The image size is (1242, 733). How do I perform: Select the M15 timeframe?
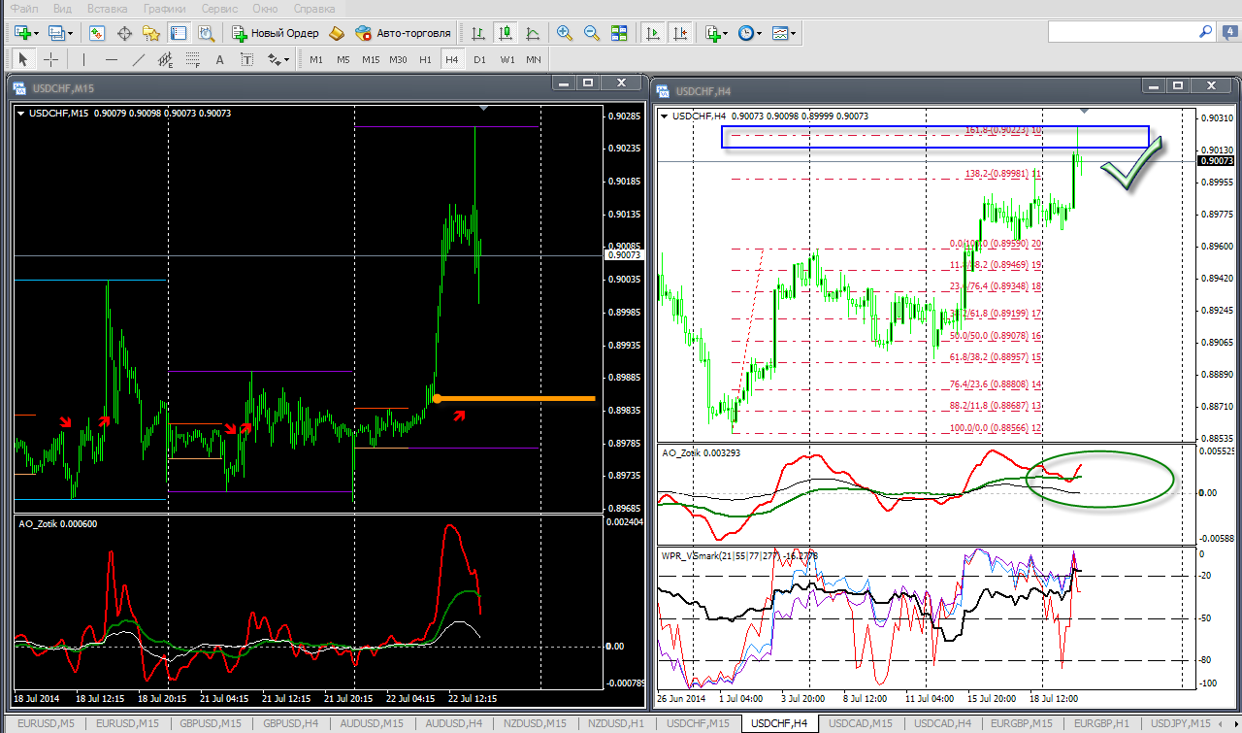(x=371, y=59)
